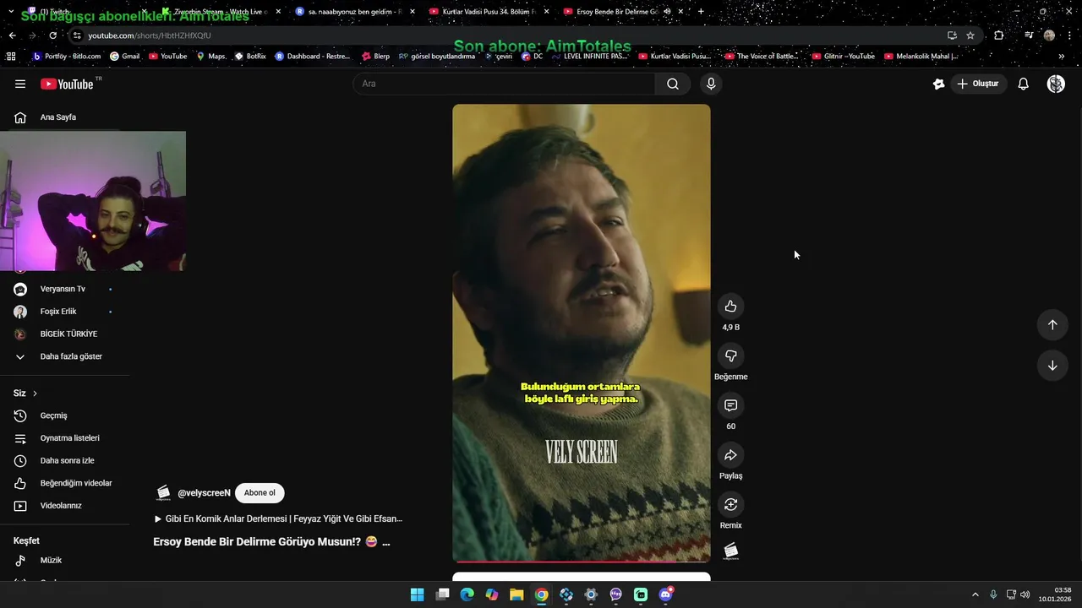Open comments showing 60
This screenshot has width=1082, height=608.
tap(731, 405)
